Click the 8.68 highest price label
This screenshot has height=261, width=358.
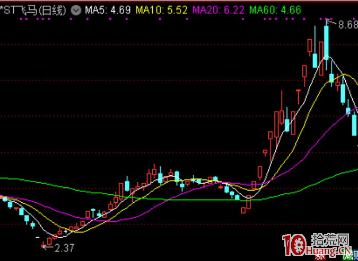[348, 25]
